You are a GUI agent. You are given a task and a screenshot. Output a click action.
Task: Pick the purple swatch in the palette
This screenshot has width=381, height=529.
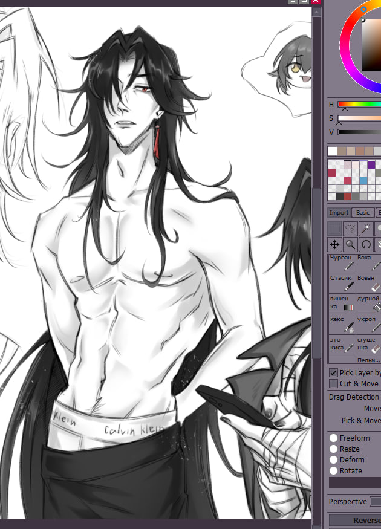click(x=371, y=164)
